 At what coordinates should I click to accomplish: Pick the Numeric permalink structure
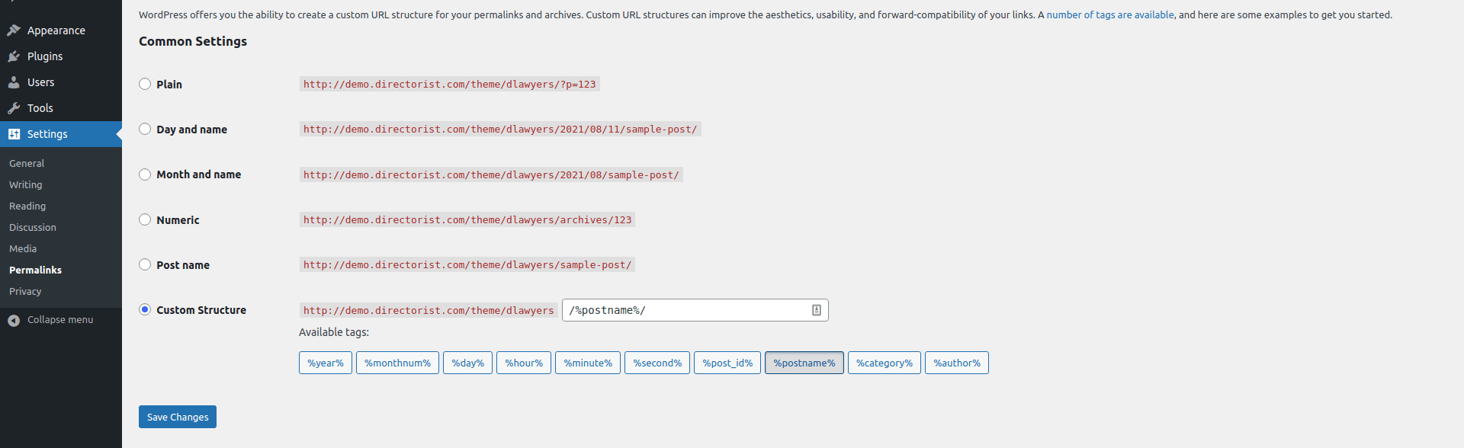click(x=145, y=219)
